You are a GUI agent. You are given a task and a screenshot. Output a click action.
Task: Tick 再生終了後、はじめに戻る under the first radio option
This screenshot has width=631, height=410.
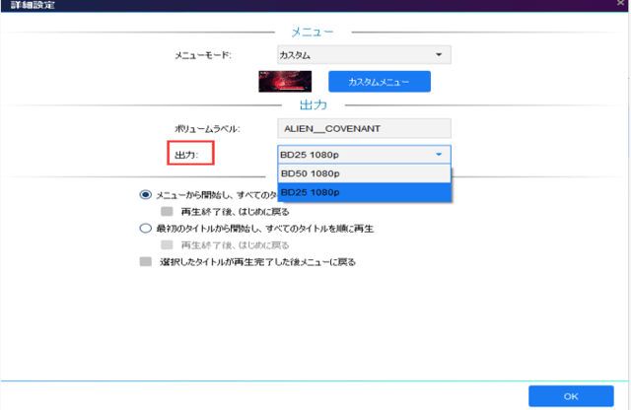(167, 211)
